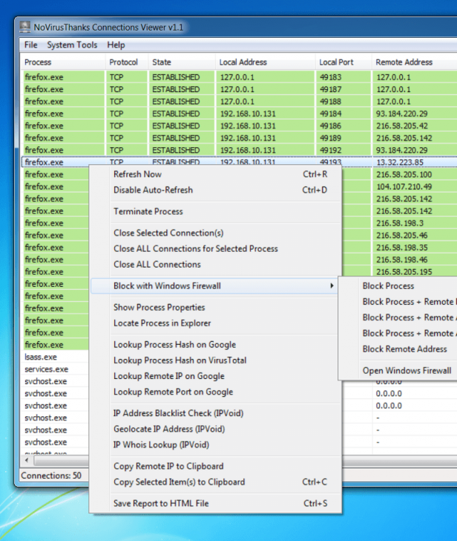Open the File menu

tap(30, 45)
